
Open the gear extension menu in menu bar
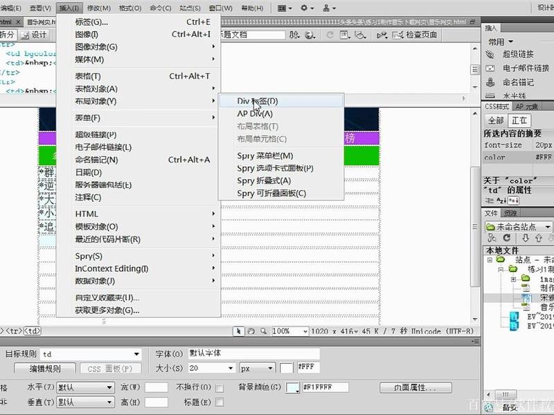coord(307,8)
